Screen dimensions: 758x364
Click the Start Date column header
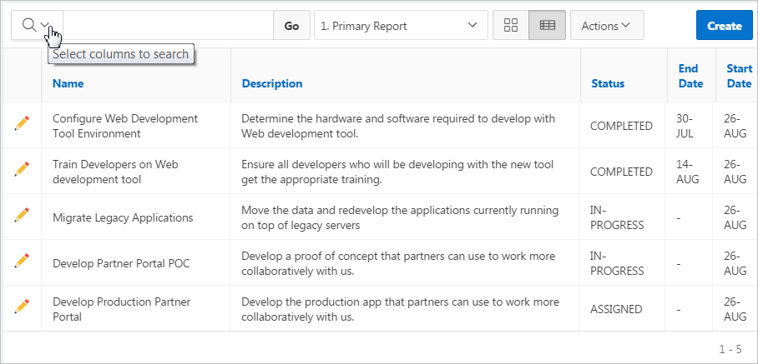point(739,76)
